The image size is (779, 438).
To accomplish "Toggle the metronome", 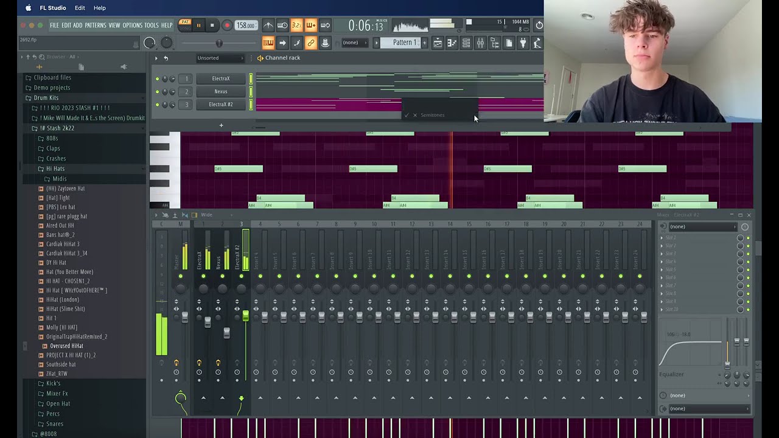I will click(x=268, y=25).
